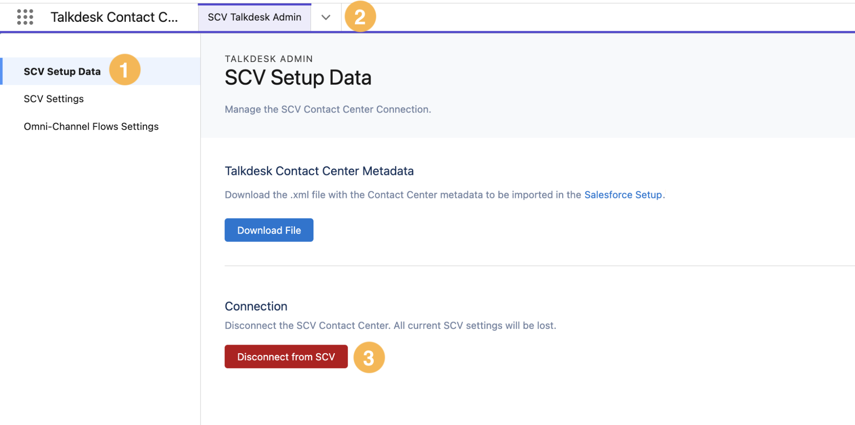Click the Download the .xml file description
855x425 pixels.
(x=445, y=195)
